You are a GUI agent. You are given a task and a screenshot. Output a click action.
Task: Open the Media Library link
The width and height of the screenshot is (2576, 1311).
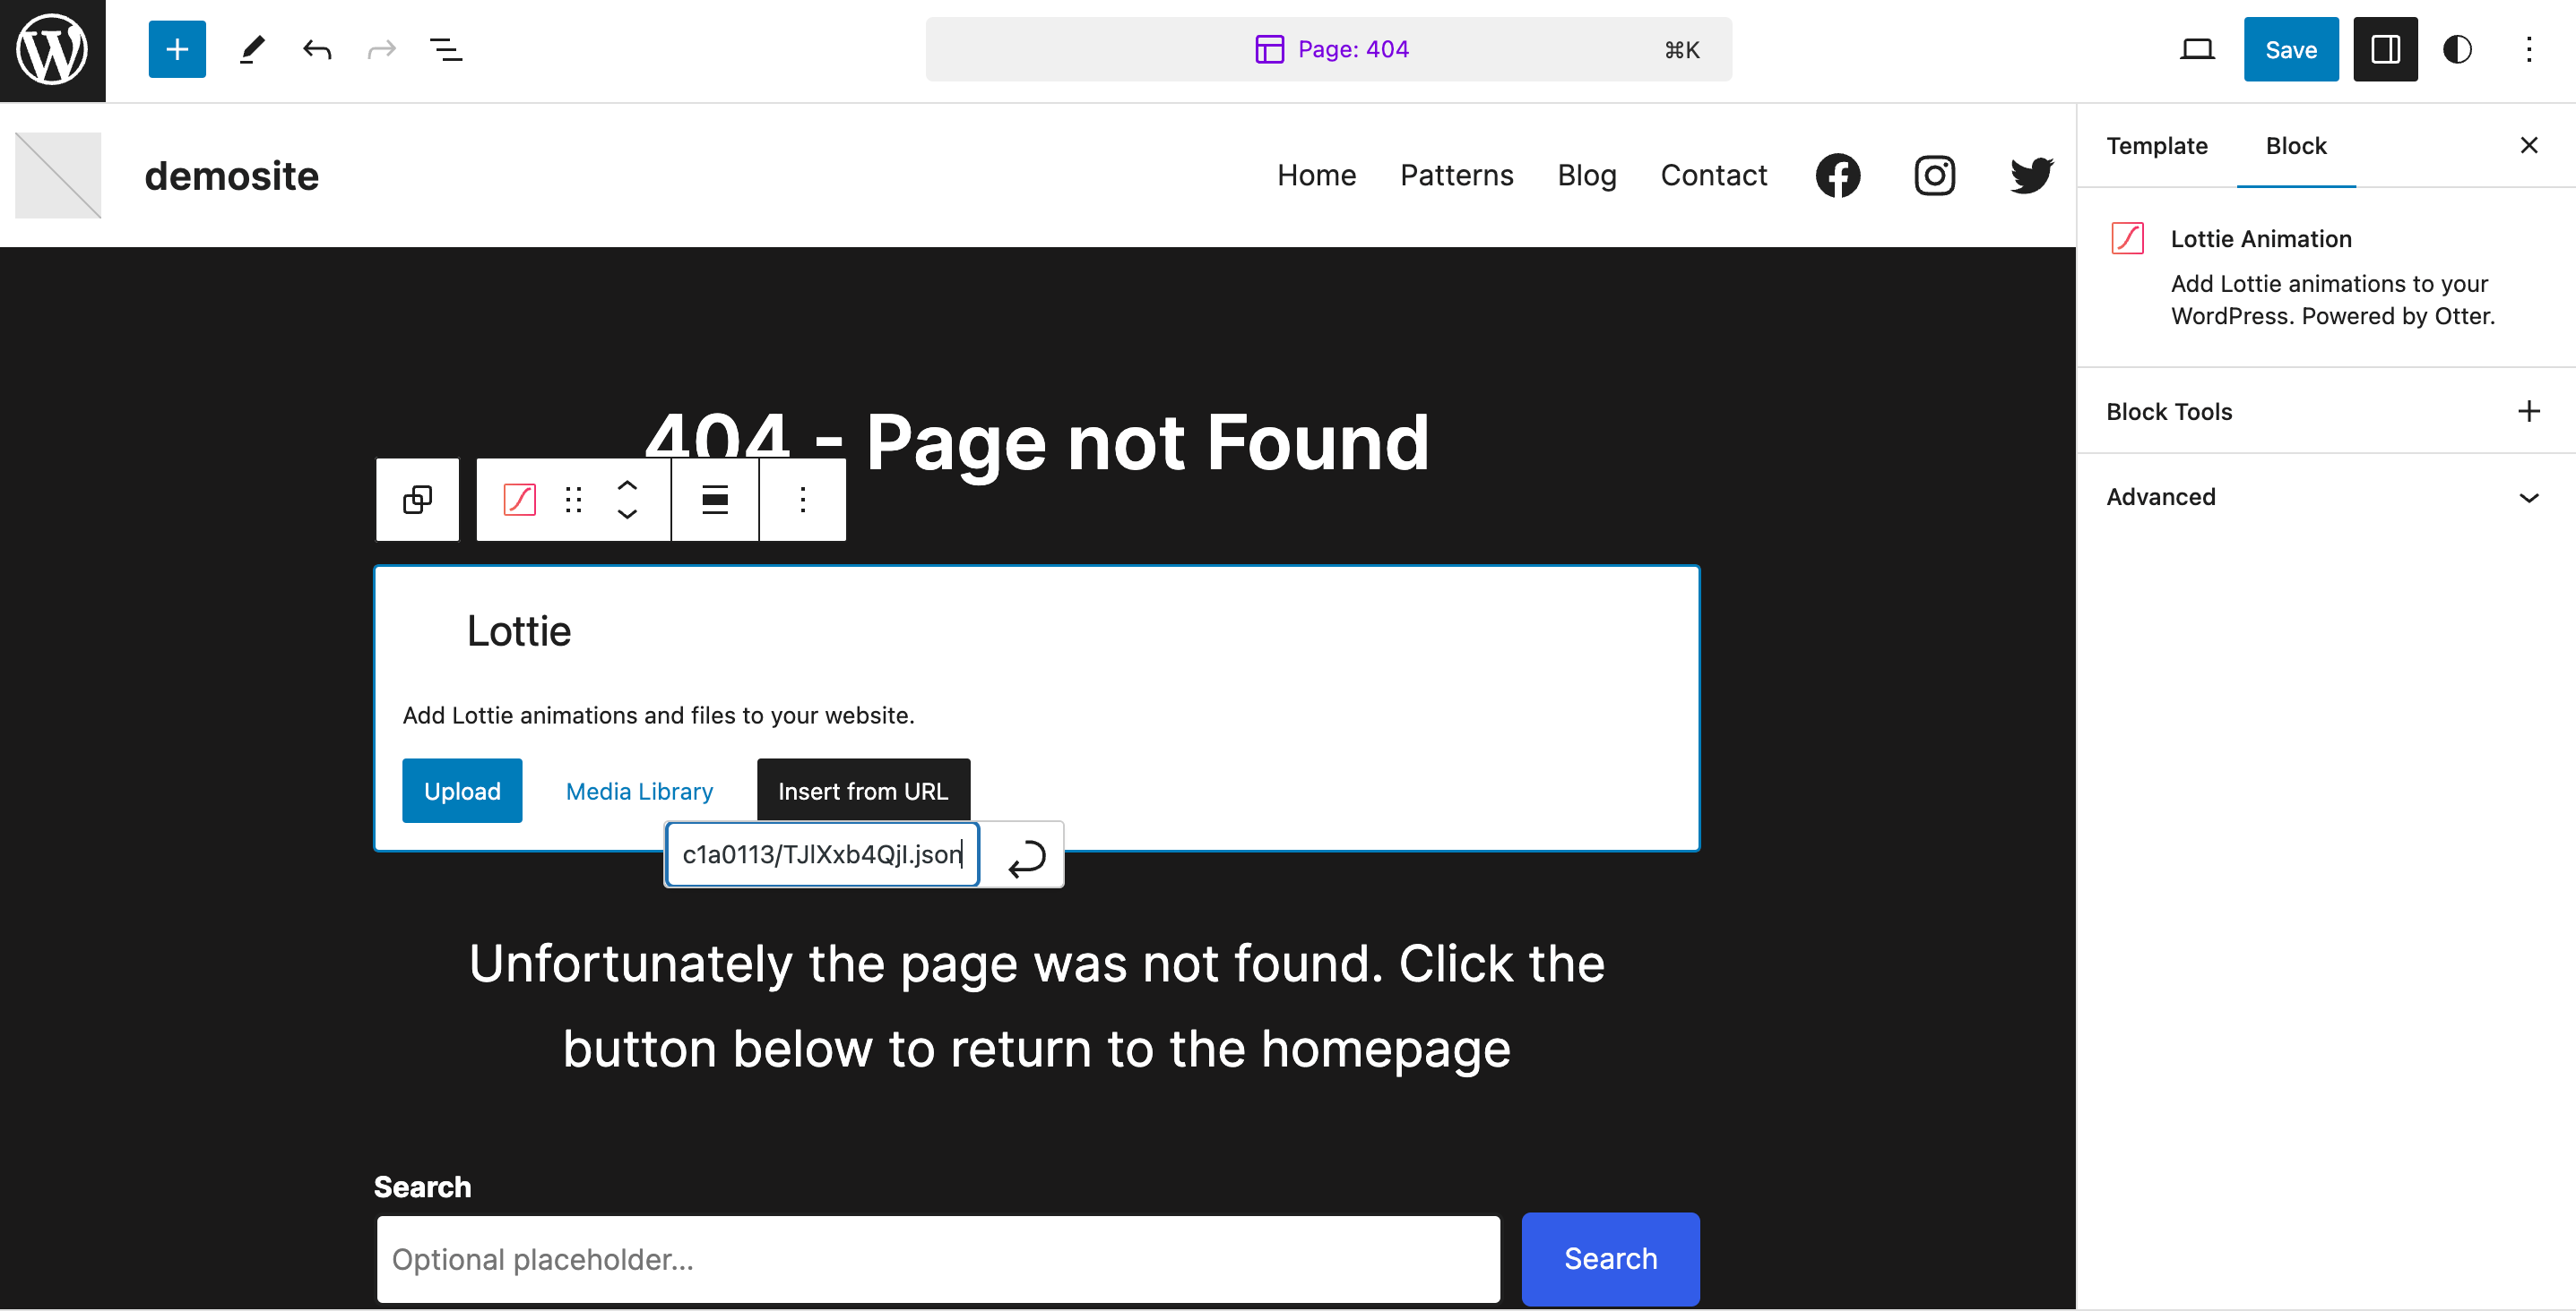click(x=639, y=791)
